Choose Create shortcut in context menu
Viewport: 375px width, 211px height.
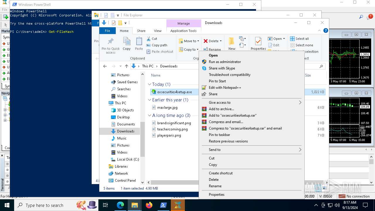click(221, 173)
